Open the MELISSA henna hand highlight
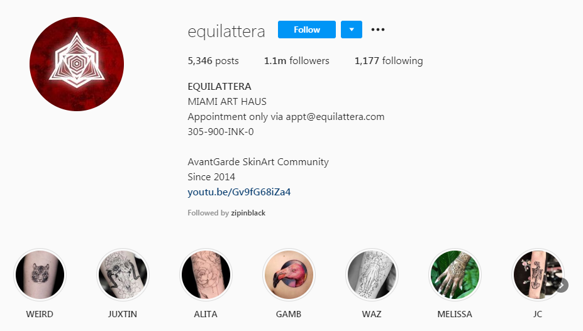 (455, 275)
